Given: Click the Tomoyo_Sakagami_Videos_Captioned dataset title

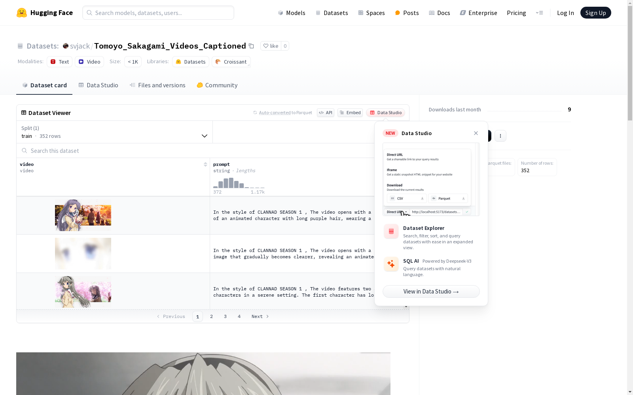Looking at the screenshot, I should 170,46.
